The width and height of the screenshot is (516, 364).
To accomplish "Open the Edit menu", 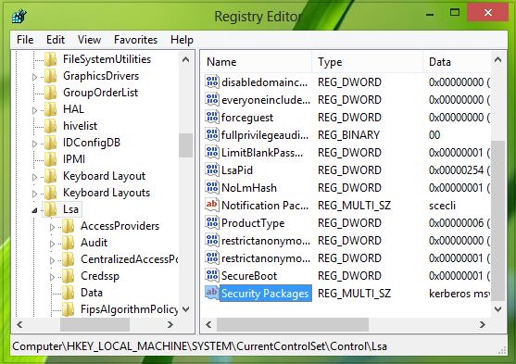I will [x=56, y=40].
